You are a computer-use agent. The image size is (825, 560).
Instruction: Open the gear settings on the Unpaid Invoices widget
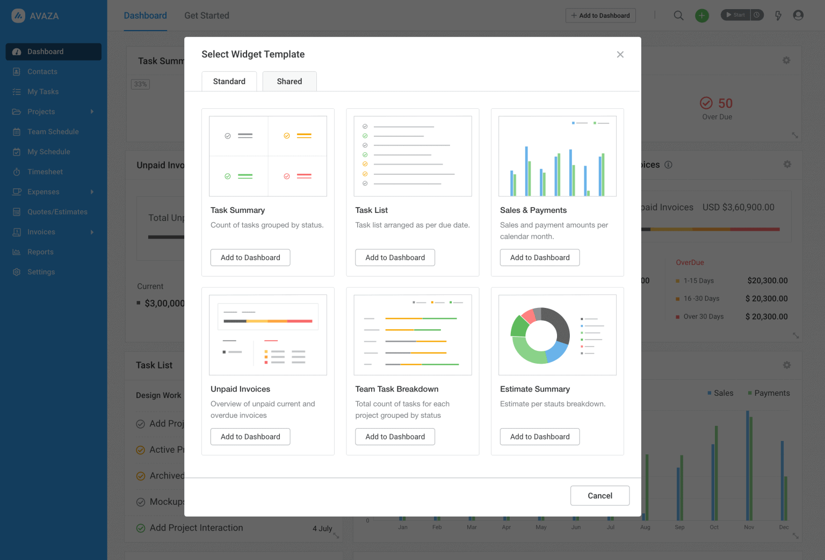[x=787, y=165]
